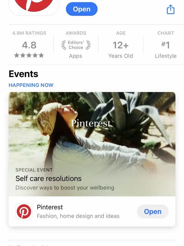Select the Pinterest app name in event card
This screenshot has height=246, width=184.
pyautogui.click(x=50, y=207)
